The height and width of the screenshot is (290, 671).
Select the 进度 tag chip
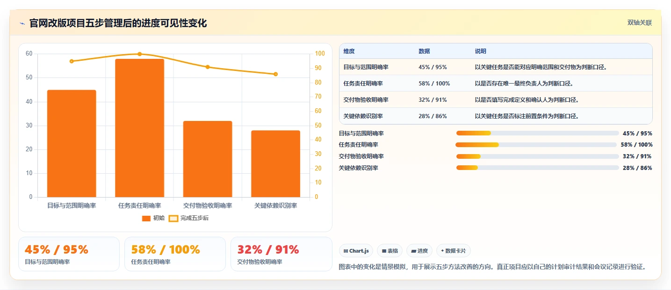[419, 251]
